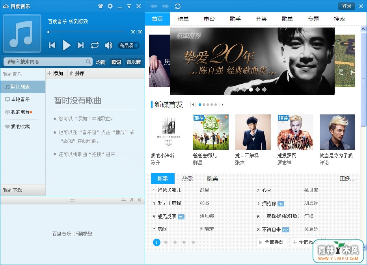Click MV badge next to 拥抱你

coord(281,204)
